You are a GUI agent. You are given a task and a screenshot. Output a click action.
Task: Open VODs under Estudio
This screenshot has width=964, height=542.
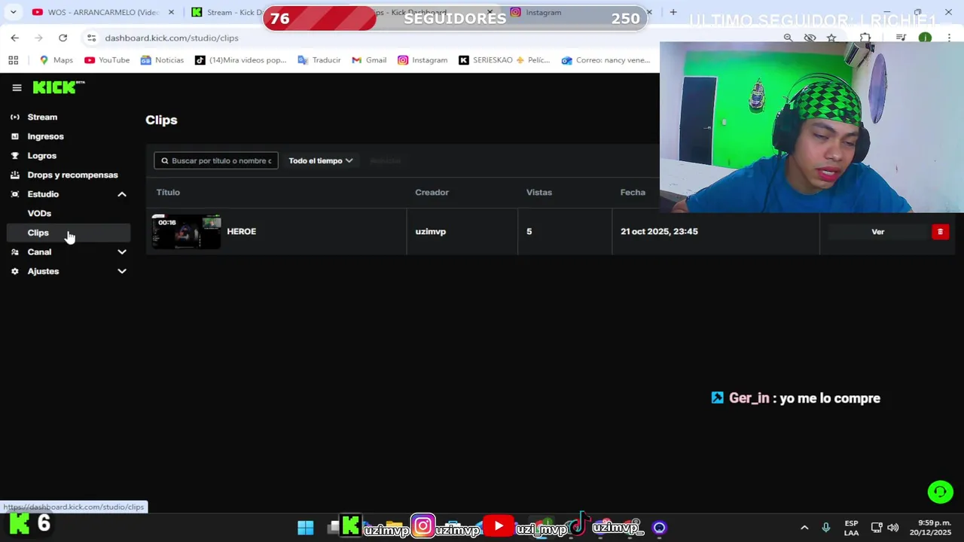point(39,214)
